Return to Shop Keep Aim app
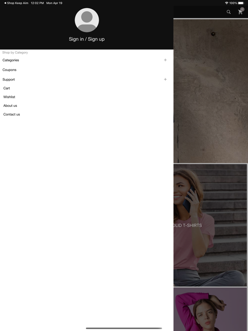This screenshot has width=248, height=331. [16, 3]
